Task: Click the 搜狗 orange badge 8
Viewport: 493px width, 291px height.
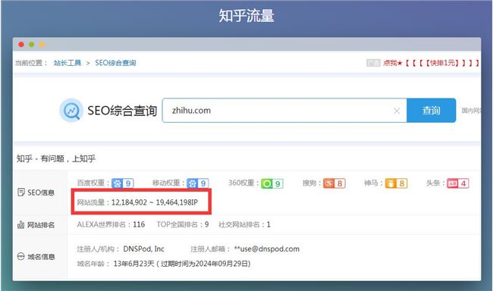Action: [x=334, y=183]
